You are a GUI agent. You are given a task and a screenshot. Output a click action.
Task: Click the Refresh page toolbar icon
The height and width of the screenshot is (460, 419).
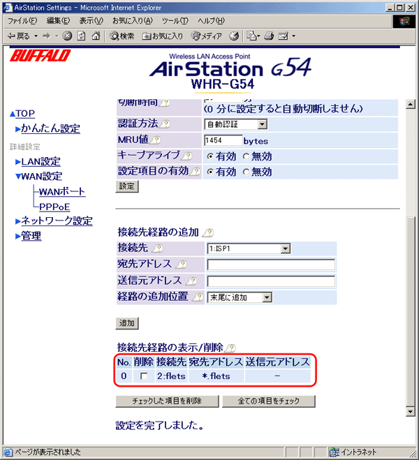click(81, 36)
